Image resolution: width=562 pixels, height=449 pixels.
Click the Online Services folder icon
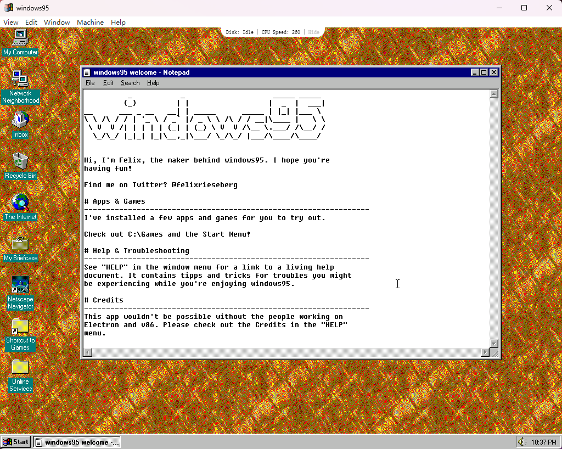20,368
